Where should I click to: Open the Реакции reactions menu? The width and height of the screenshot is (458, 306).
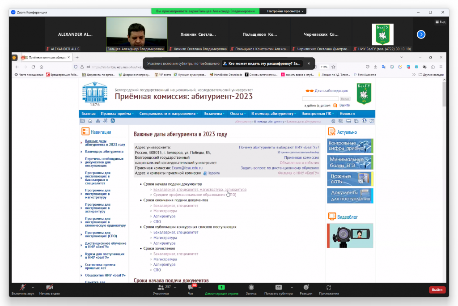click(306, 289)
